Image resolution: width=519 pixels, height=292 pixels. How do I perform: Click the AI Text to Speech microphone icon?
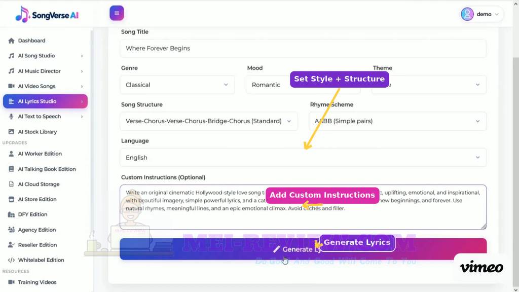click(x=11, y=117)
